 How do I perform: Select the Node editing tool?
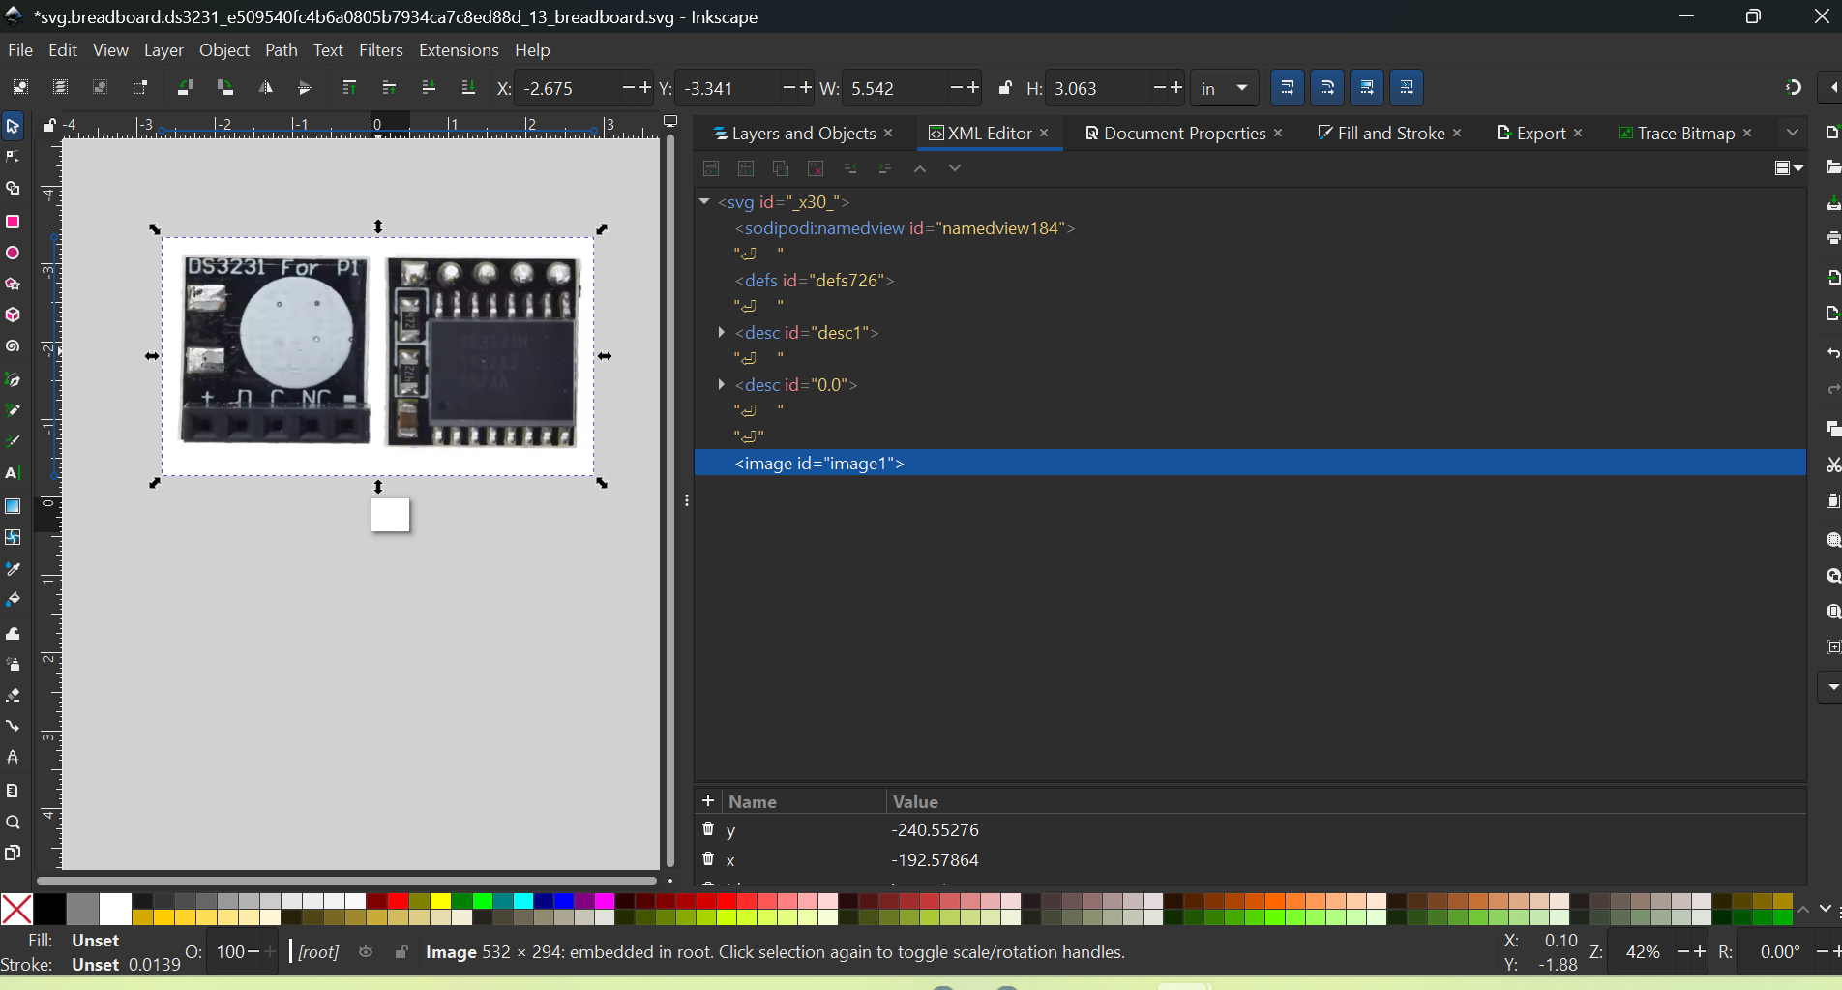(x=13, y=157)
